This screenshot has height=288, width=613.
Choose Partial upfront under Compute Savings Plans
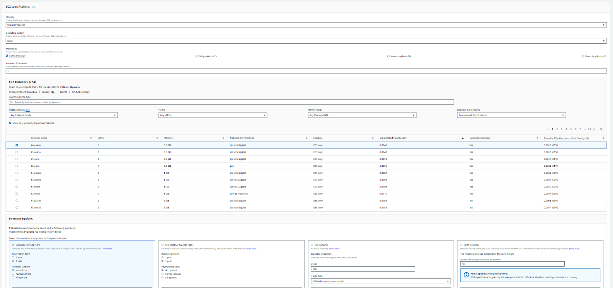pos(13,274)
